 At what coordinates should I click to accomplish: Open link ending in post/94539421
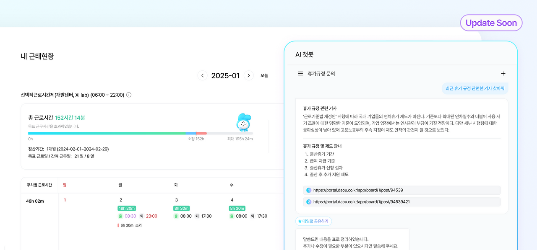(402, 202)
